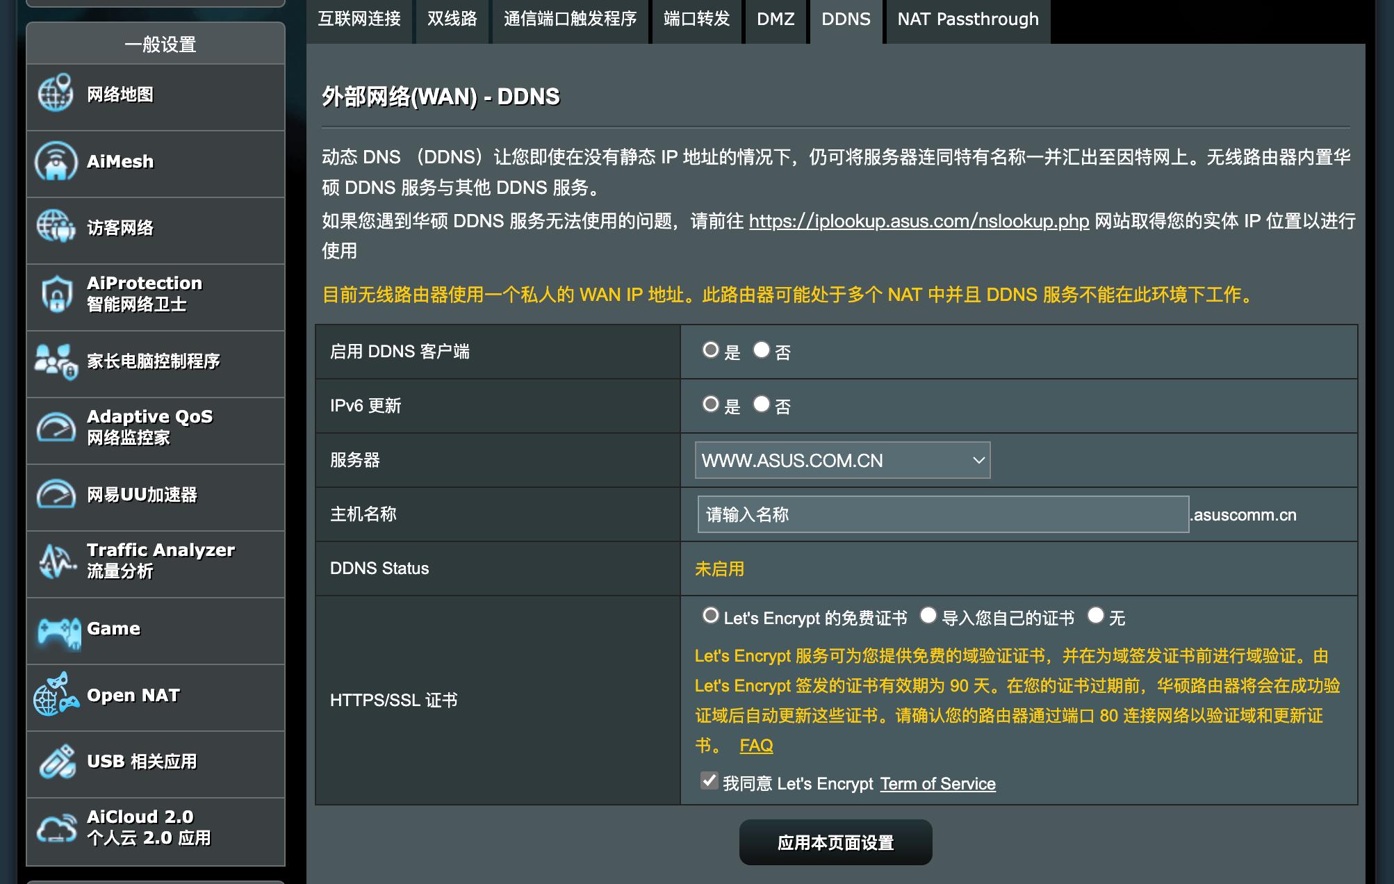
Task: Click the USB application drive icon
Action: click(57, 762)
